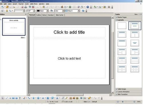Toggle the Shadow icon on line toolbar
The height and width of the screenshot is (107, 143).
pos(83,11)
